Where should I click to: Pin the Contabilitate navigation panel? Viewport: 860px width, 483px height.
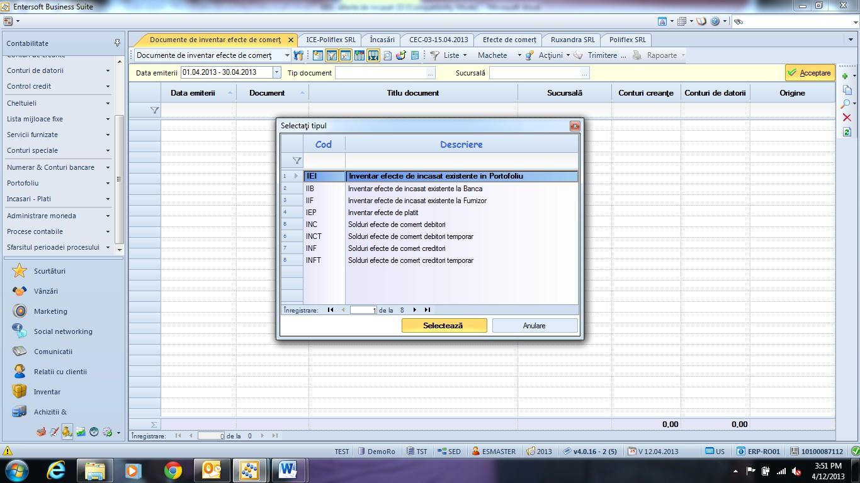tap(117, 43)
